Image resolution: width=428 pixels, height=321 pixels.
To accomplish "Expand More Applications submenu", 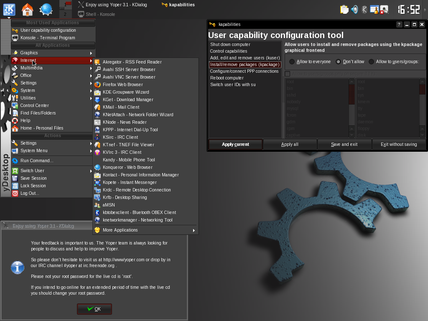I will click(x=145, y=230).
